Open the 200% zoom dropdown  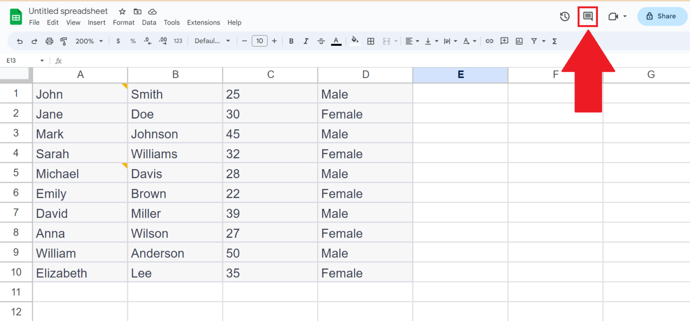click(89, 41)
